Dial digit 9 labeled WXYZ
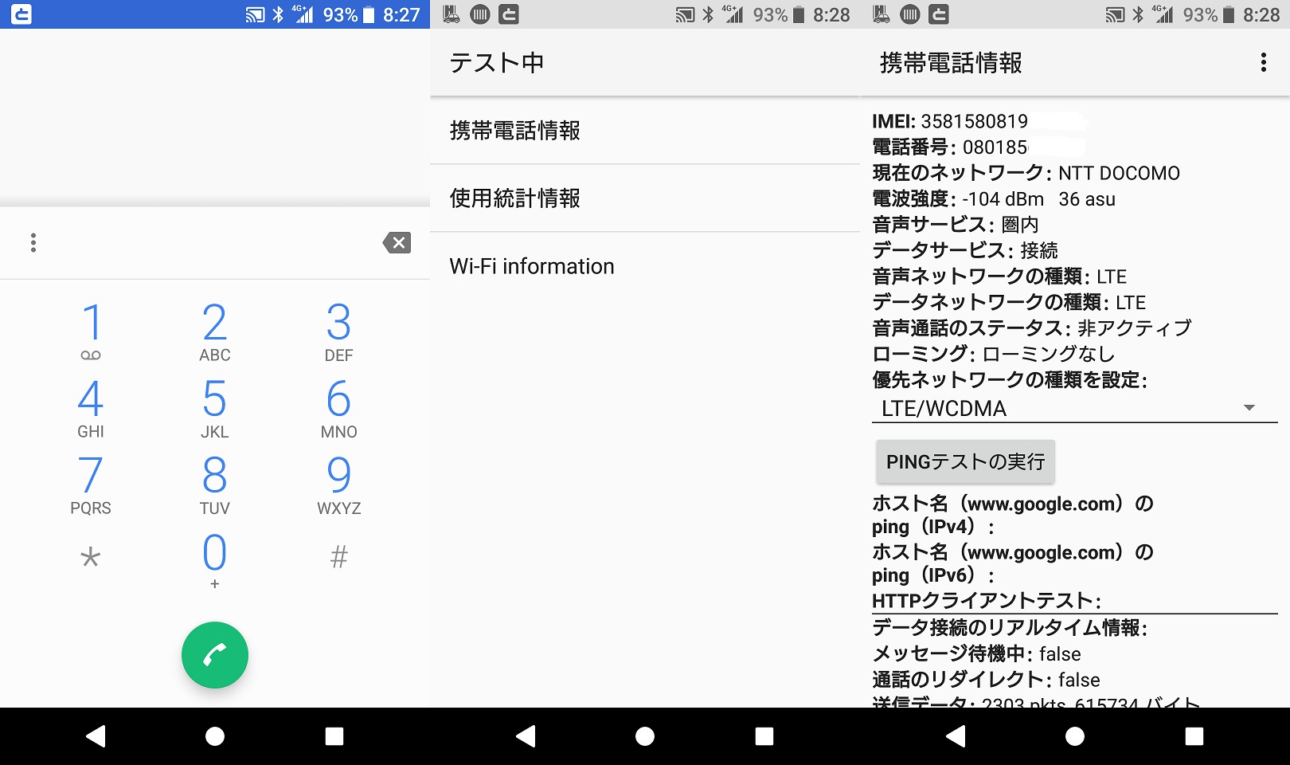Image resolution: width=1290 pixels, height=765 pixels. click(x=339, y=484)
